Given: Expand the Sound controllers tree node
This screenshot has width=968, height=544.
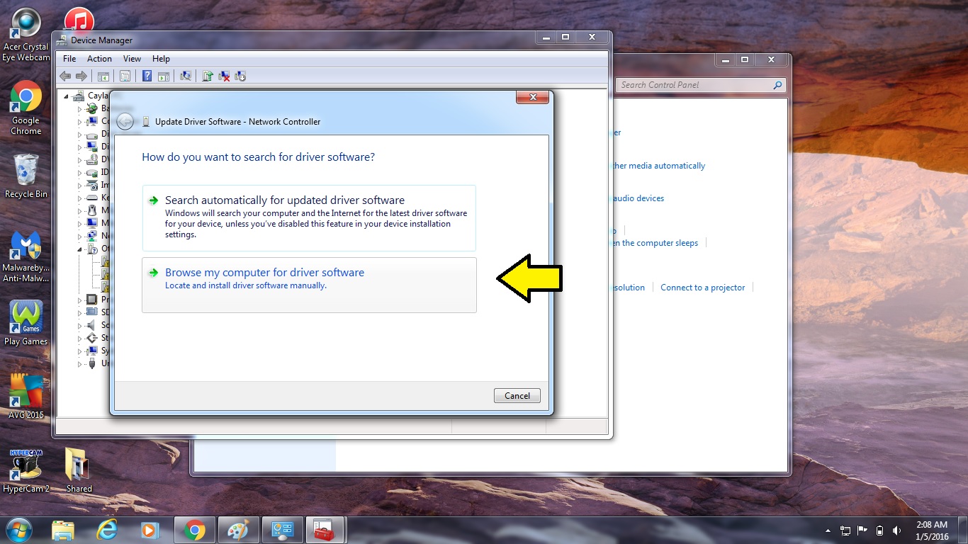Looking at the screenshot, I should tap(80, 325).
